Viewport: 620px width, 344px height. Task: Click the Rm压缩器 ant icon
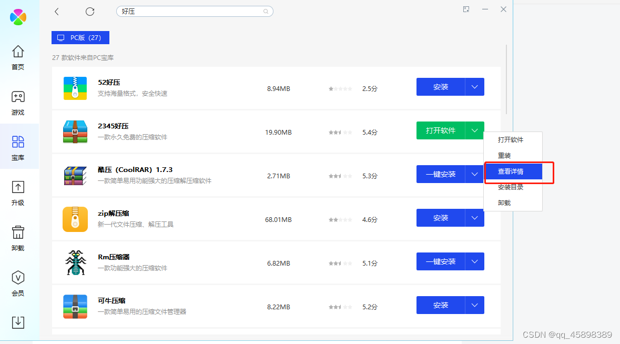point(75,262)
